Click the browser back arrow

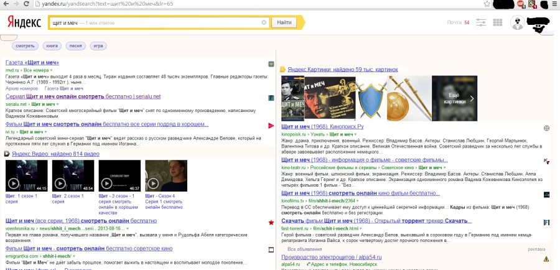[x=6, y=4]
